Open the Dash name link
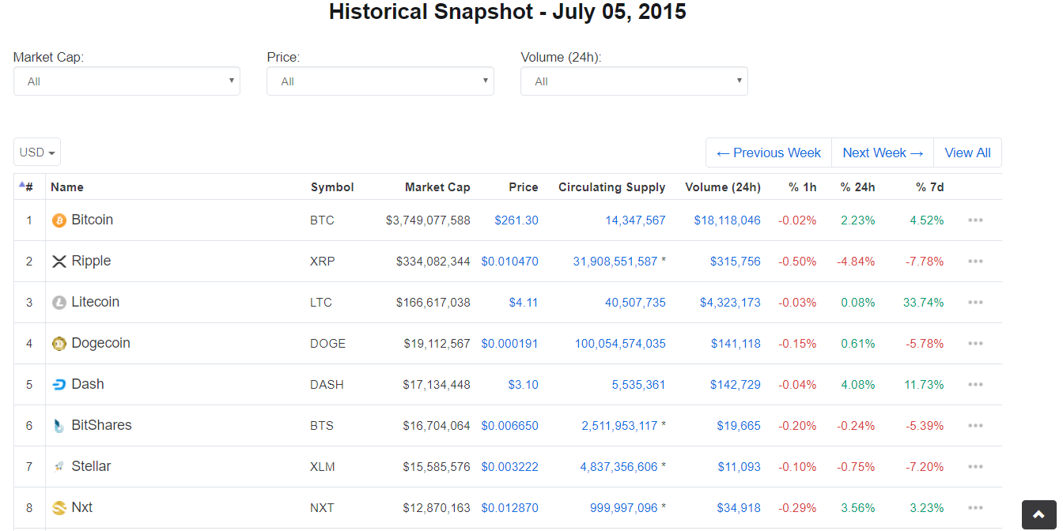1063x531 pixels. (x=88, y=384)
